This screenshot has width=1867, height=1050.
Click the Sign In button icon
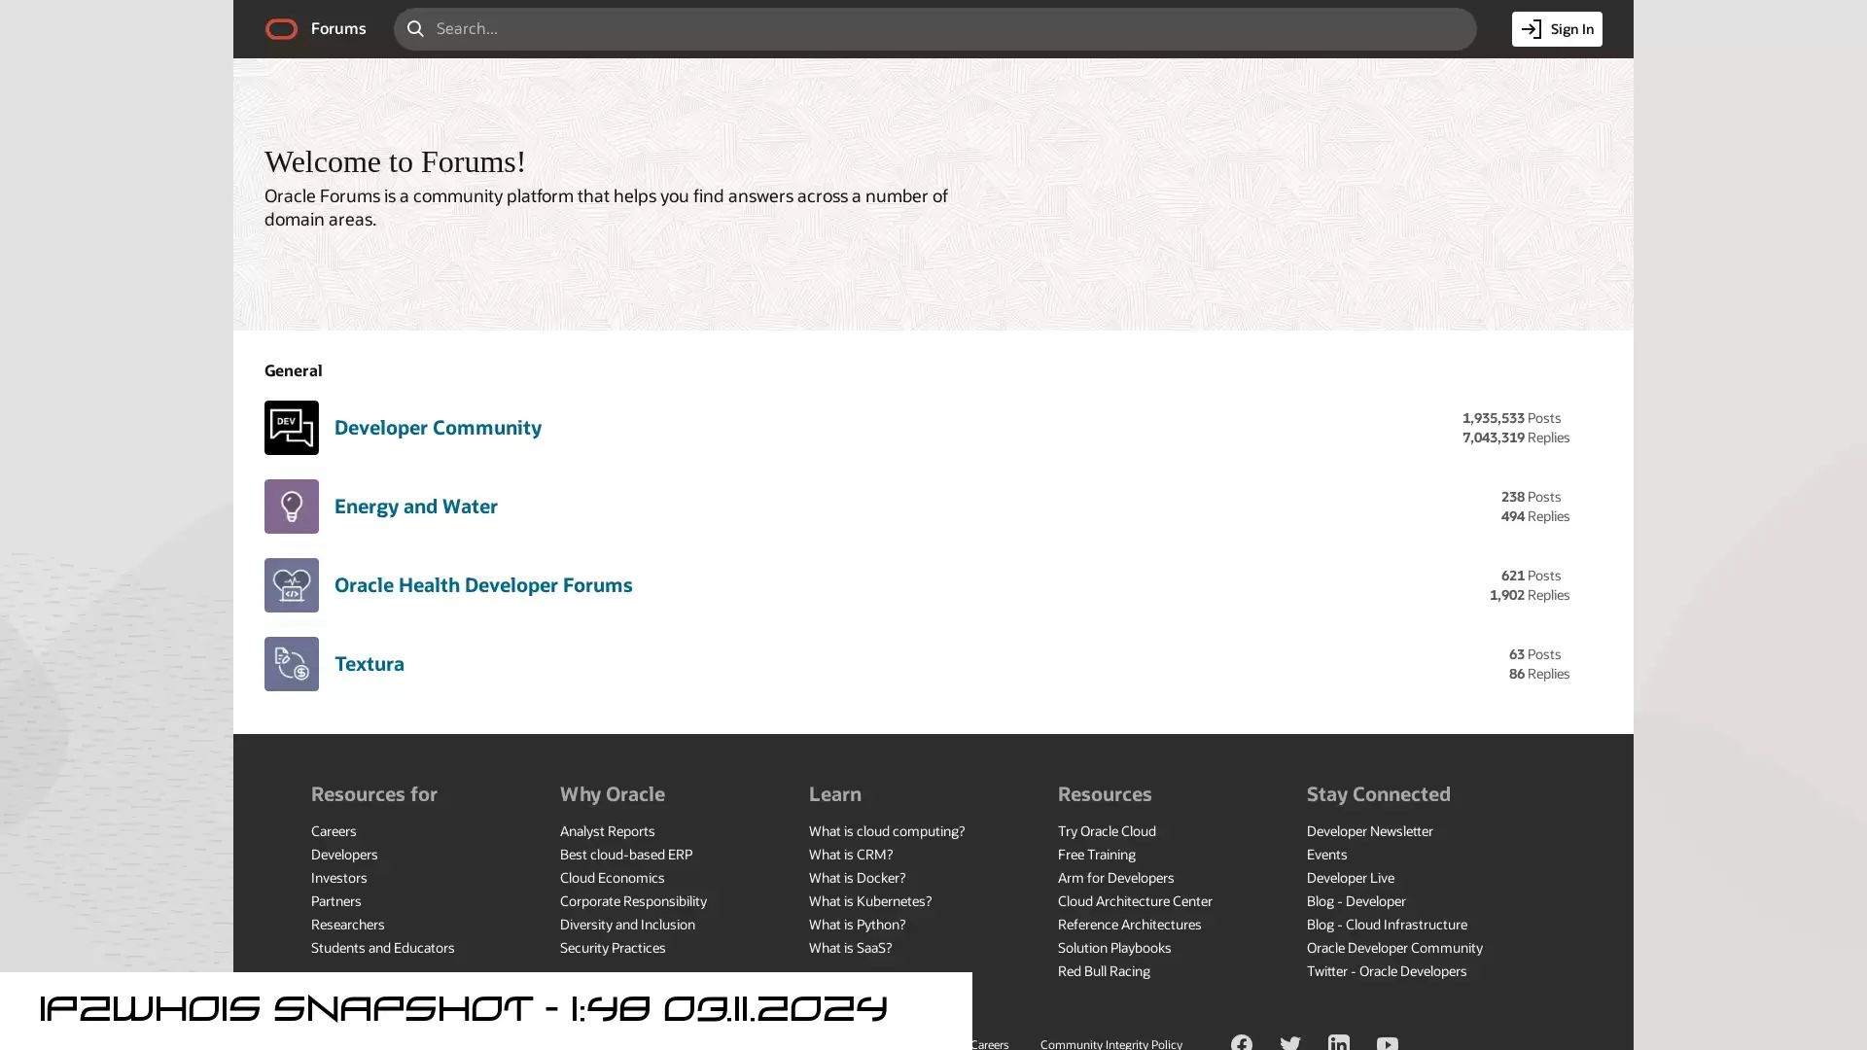[x=1532, y=28]
